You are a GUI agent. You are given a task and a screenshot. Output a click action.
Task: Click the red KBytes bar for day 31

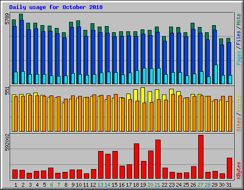click(x=229, y=168)
